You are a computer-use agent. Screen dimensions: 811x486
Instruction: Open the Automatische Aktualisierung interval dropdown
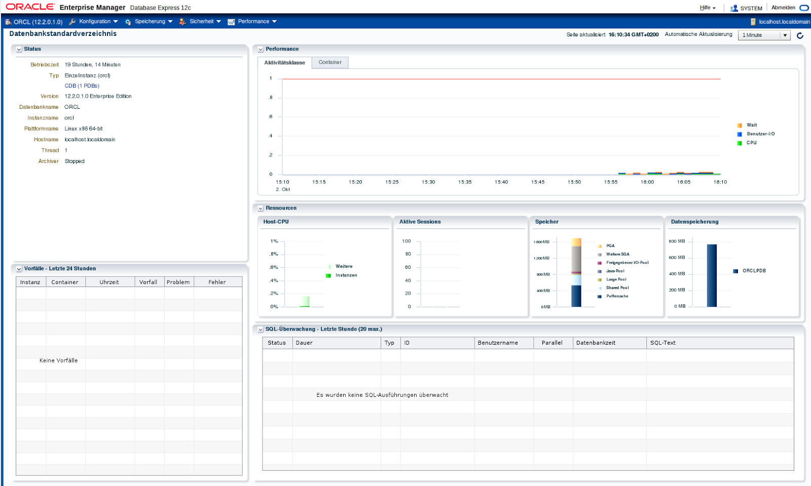785,35
